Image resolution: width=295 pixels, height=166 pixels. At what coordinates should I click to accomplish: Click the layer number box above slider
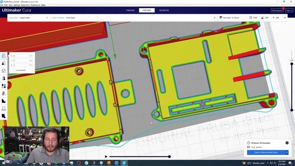click(292, 60)
